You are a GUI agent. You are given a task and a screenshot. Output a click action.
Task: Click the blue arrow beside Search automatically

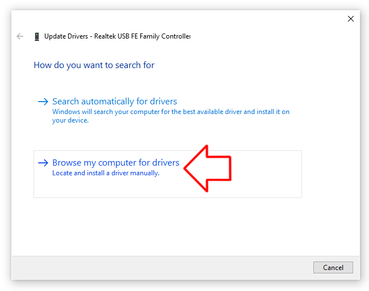click(43, 102)
